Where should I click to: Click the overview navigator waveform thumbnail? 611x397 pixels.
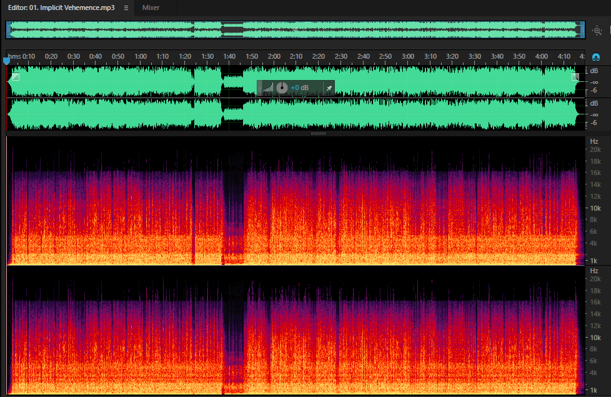pyautogui.click(x=296, y=30)
